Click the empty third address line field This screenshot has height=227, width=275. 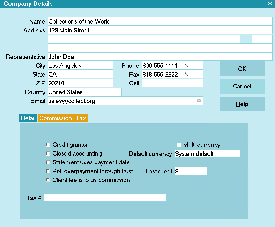coord(160,48)
